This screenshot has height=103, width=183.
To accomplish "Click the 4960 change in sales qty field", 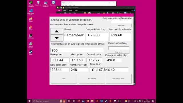I will point(114,60).
